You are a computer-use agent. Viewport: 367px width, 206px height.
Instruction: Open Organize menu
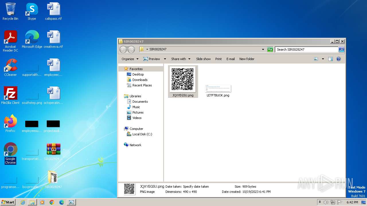[x=130, y=59]
